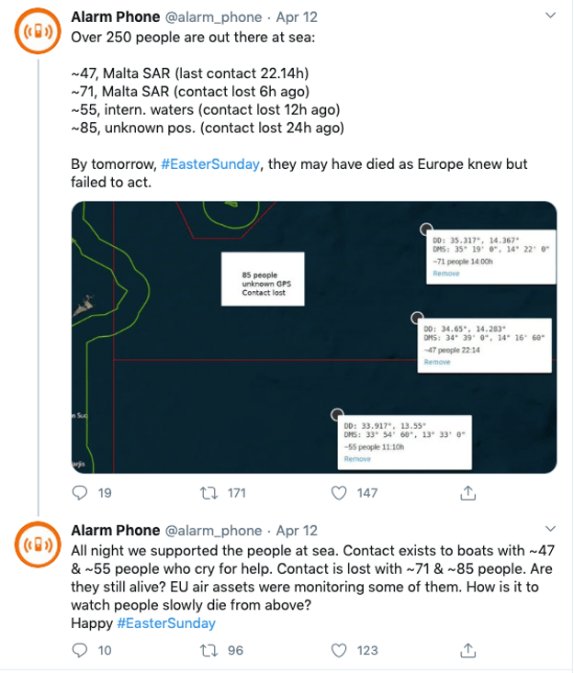Open the Apr 12 timestamp of first tweet
Image resolution: width=574 pixels, height=673 pixels.
point(297,17)
